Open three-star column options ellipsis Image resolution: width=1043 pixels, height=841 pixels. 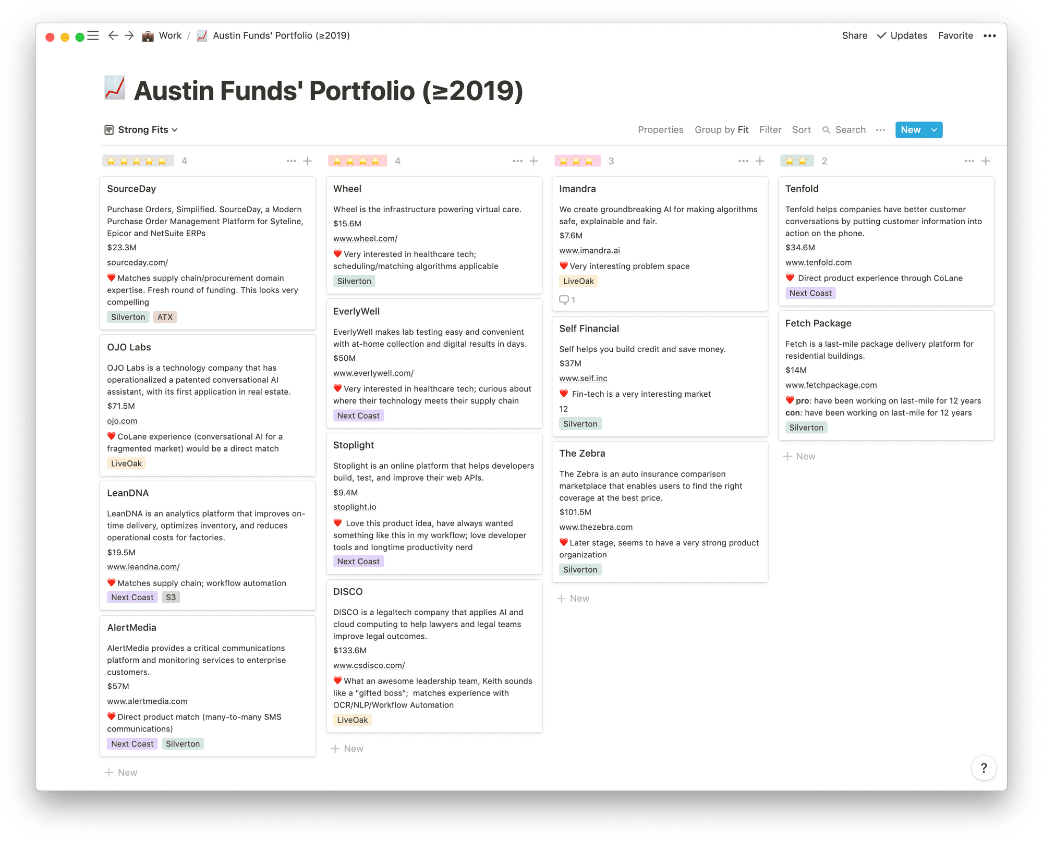coord(743,161)
